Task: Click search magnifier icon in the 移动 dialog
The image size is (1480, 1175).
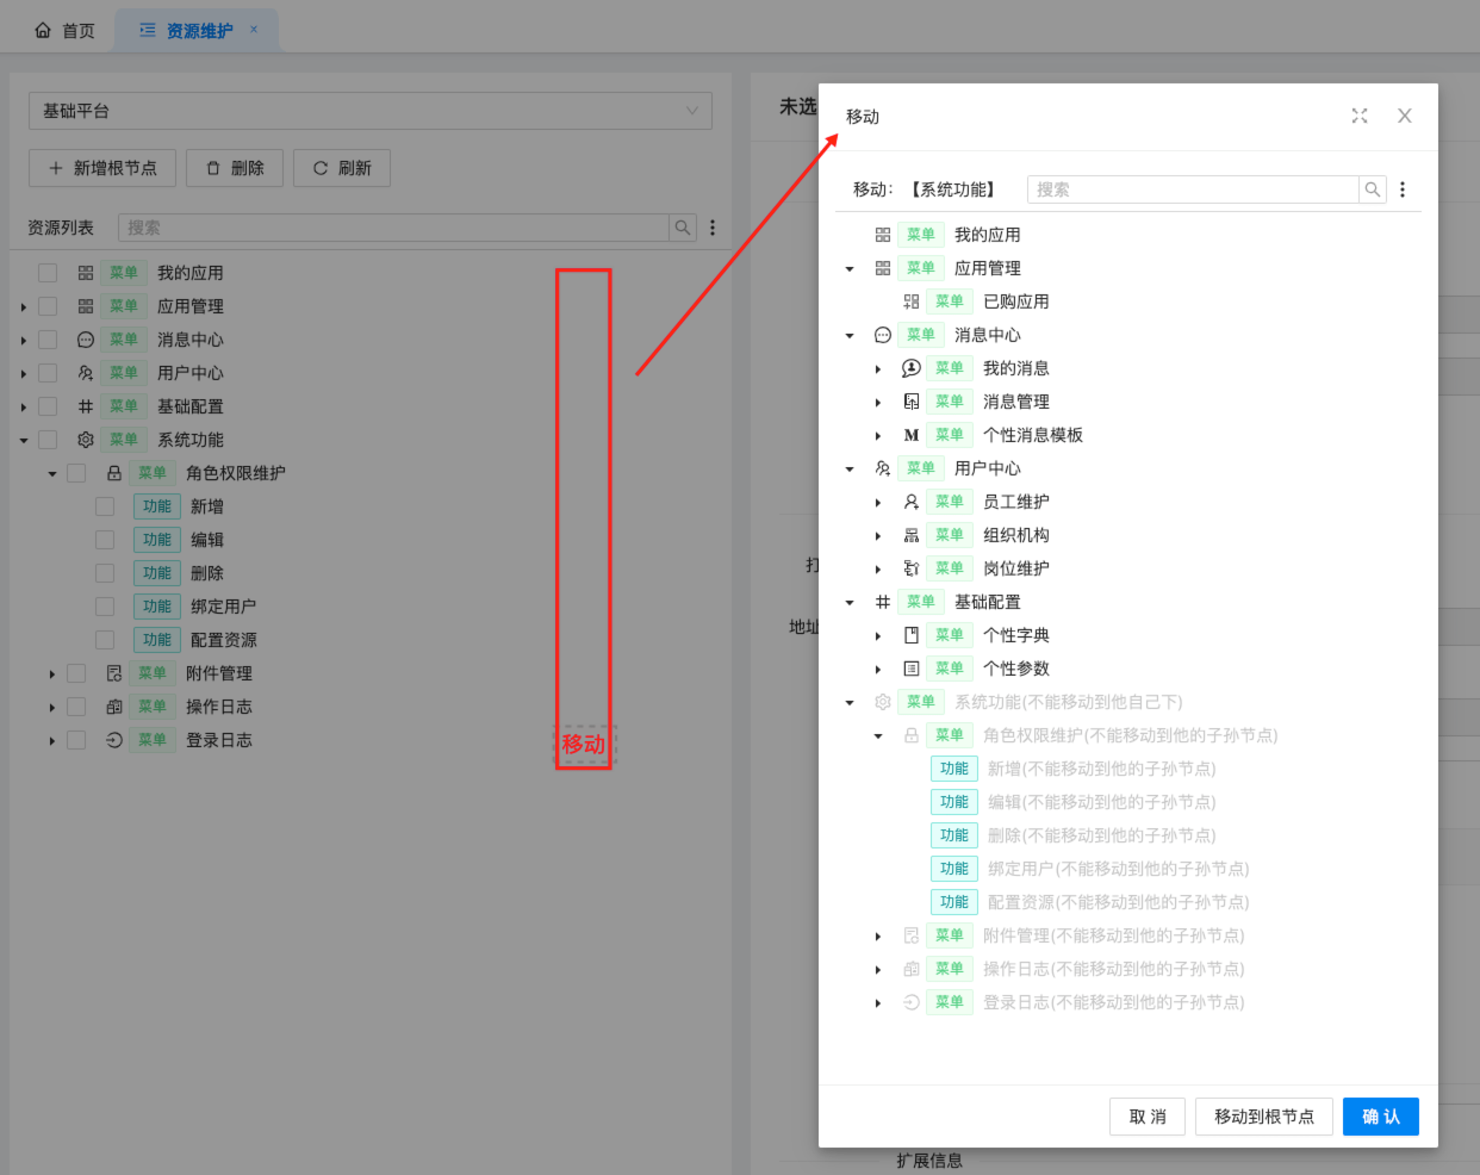Action: [x=1372, y=189]
